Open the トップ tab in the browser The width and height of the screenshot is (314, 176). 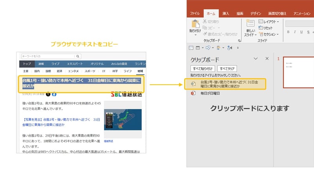pos(27,64)
